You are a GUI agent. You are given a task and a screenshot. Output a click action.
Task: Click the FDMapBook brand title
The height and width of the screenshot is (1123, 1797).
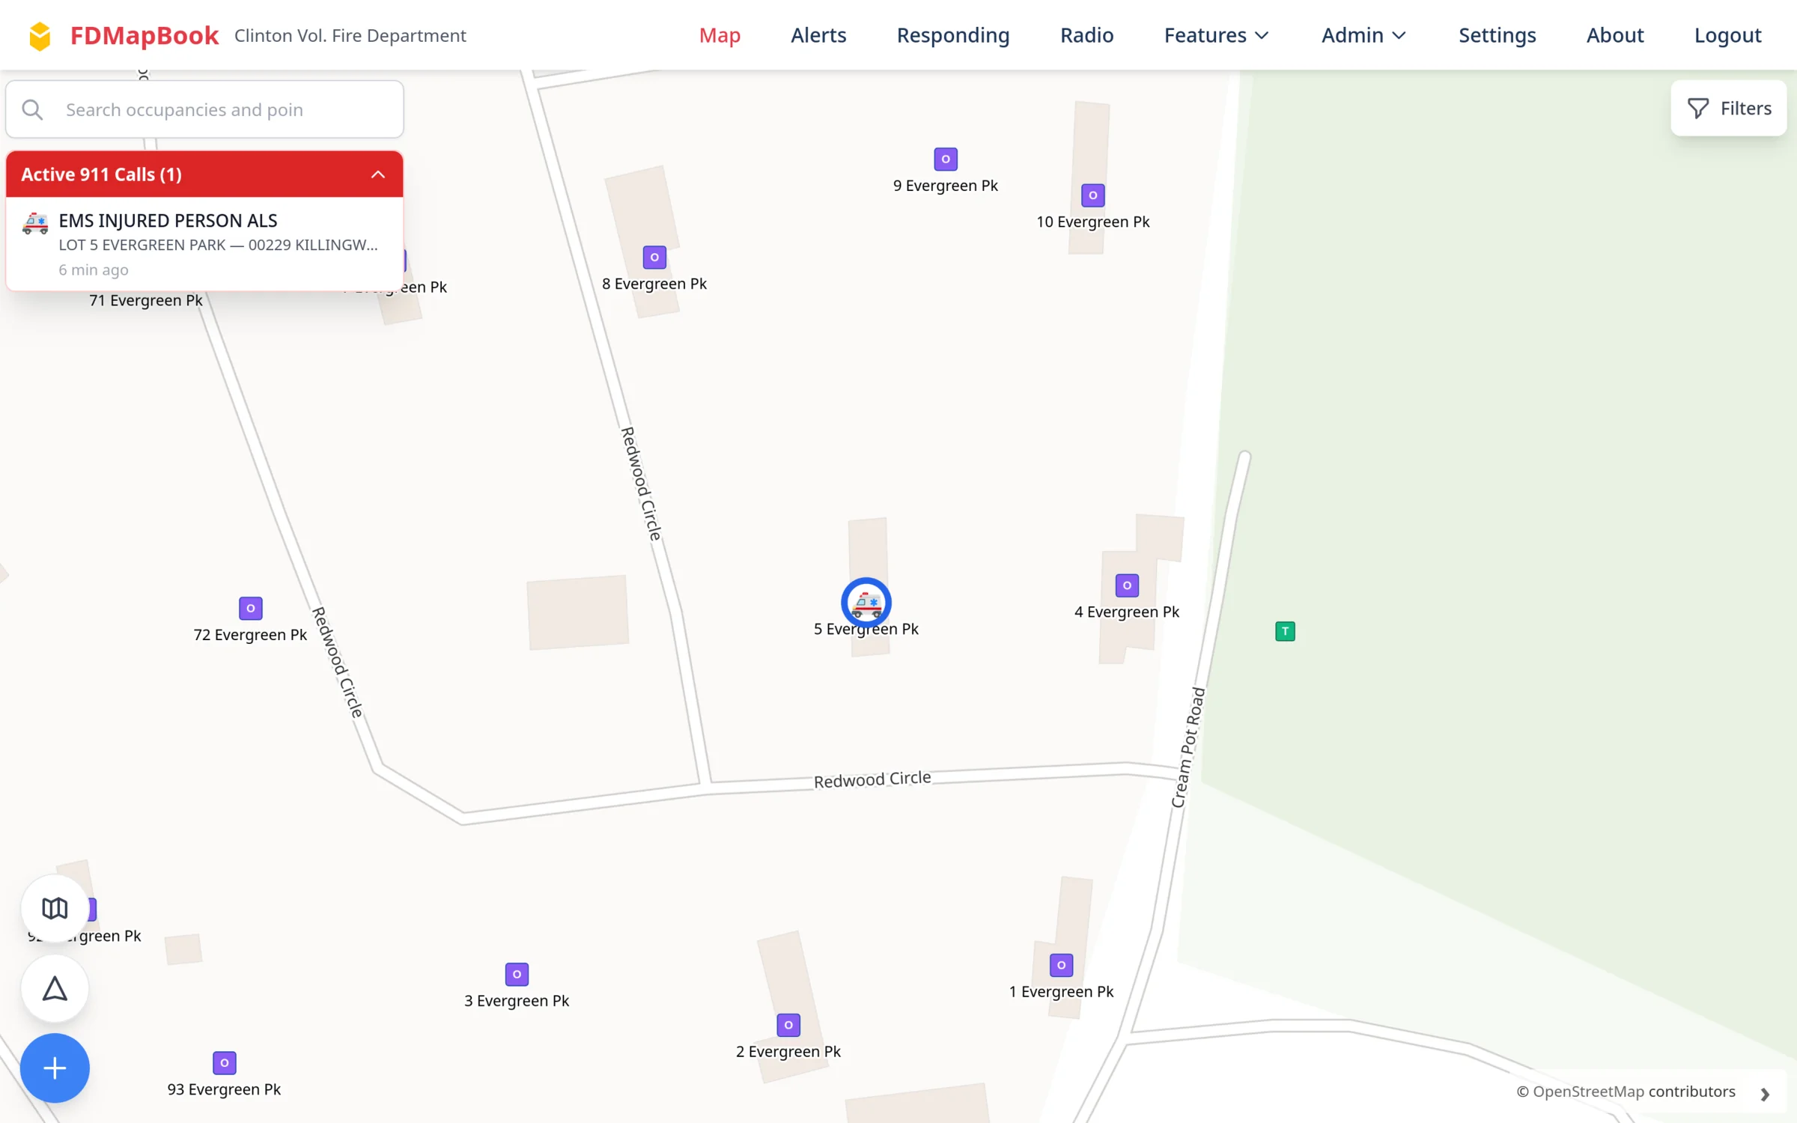(x=145, y=35)
